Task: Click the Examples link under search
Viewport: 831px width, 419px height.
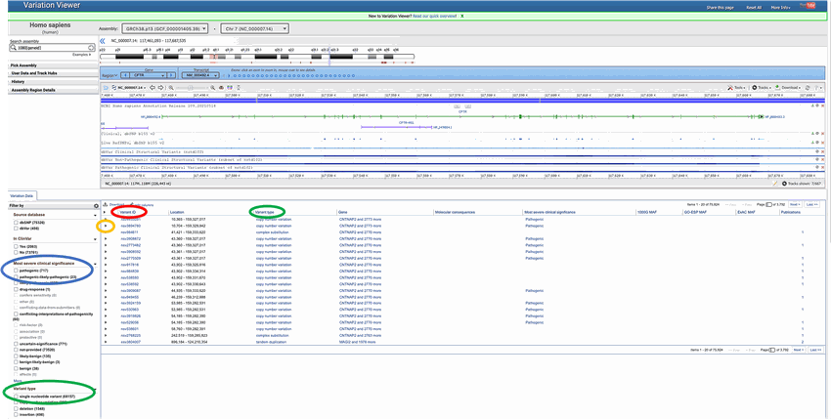Action: 81,55
